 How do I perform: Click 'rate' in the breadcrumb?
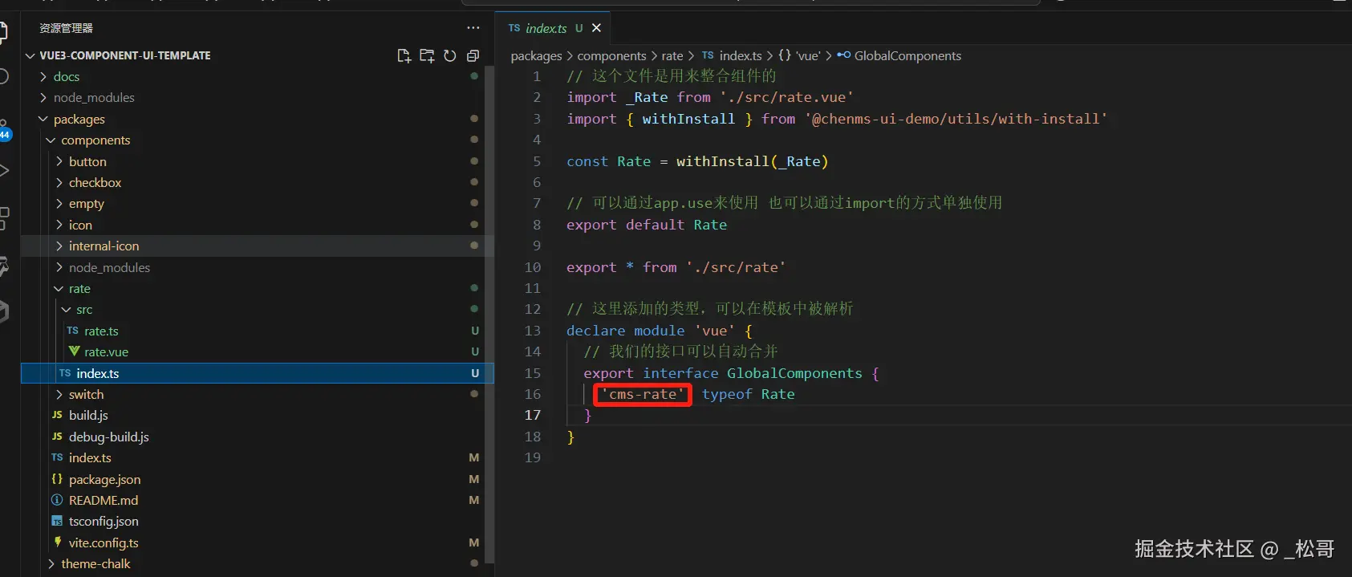(x=672, y=55)
